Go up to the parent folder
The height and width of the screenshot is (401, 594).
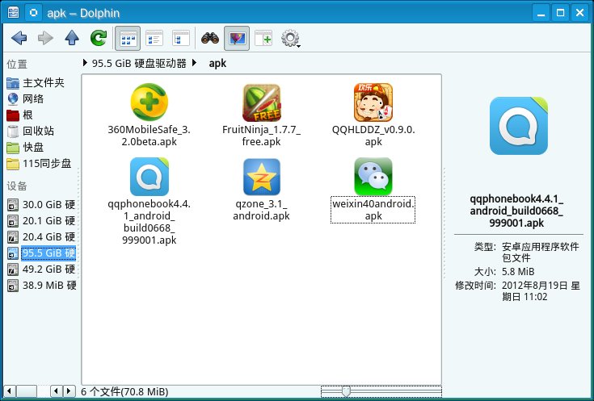pyautogui.click(x=72, y=38)
